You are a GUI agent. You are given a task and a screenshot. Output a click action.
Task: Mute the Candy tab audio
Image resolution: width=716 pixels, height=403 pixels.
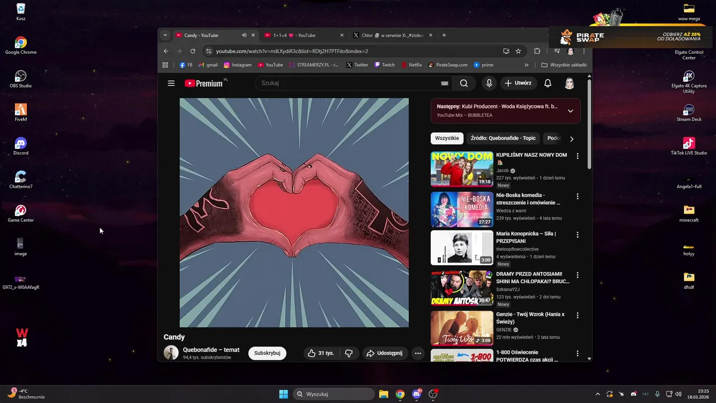pos(244,35)
